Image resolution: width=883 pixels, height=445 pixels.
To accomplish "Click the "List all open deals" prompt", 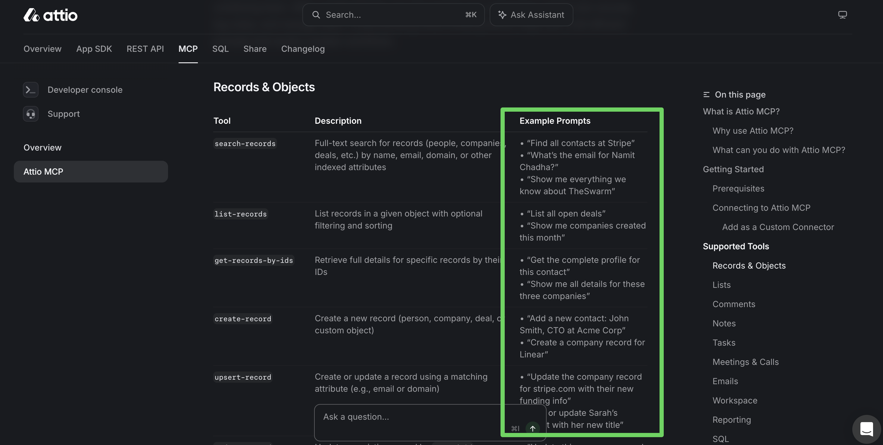I will tap(566, 213).
